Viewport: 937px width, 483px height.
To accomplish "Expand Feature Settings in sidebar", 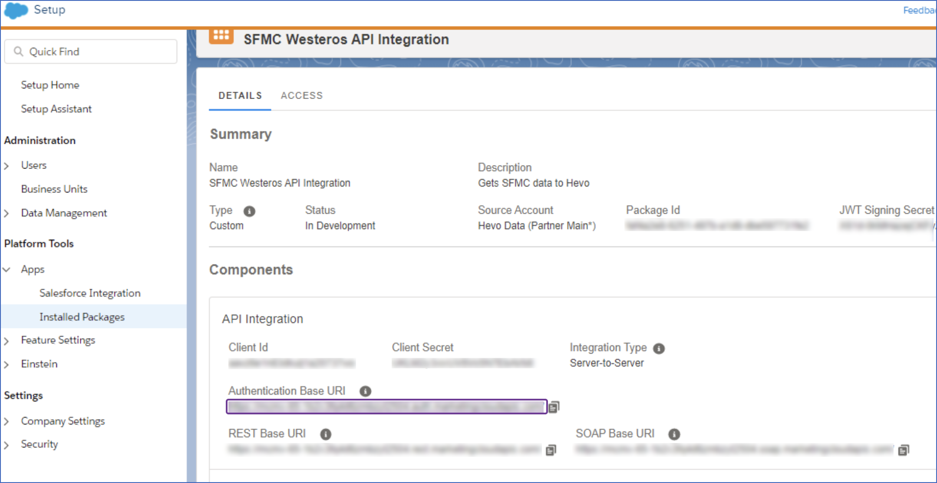I will click(7, 341).
